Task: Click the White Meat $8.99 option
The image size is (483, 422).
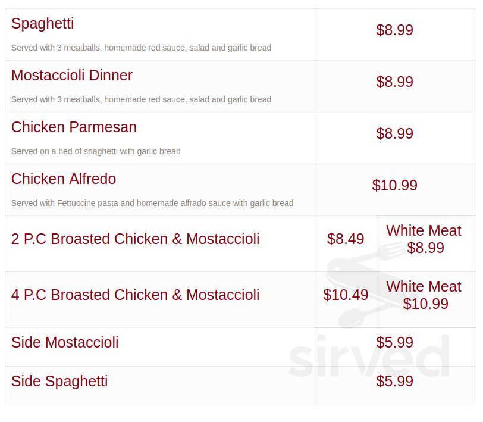Action: 424,239
